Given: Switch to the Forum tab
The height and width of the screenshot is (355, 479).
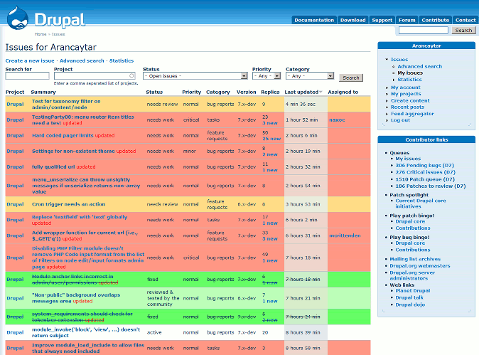Looking at the screenshot, I should [407, 20].
